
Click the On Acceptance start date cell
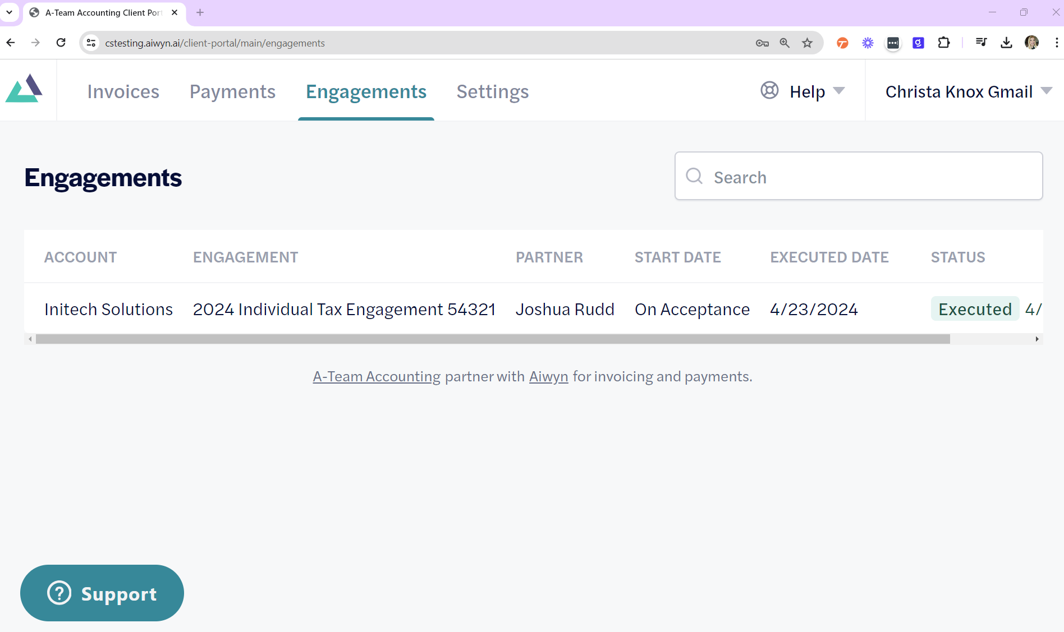pyautogui.click(x=692, y=309)
